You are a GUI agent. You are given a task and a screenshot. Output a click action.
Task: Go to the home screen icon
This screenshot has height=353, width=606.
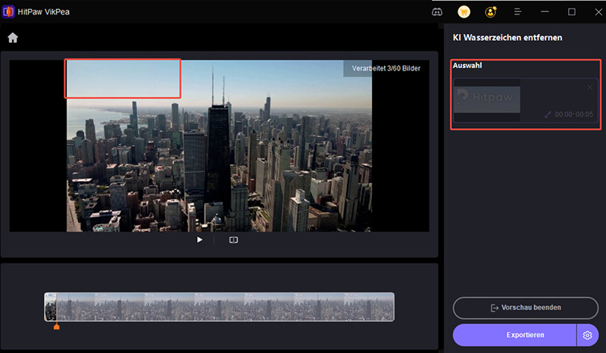pos(13,38)
